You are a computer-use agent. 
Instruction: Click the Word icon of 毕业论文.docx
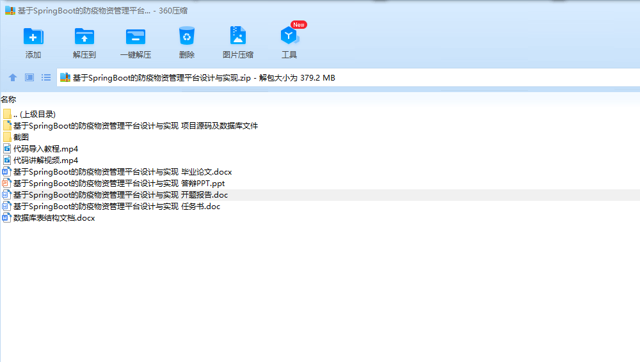6,171
